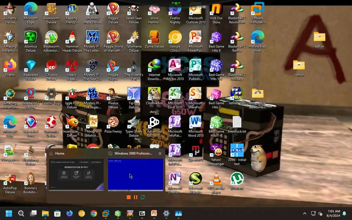The height and width of the screenshot is (220, 352).
Task: Select Dynomite Deluxe desktop icon
Action: (51, 127)
